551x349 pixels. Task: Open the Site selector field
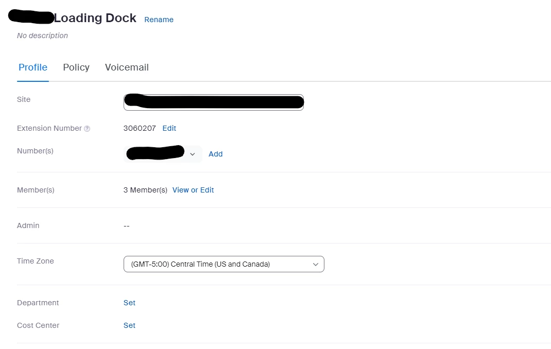pos(214,102)
